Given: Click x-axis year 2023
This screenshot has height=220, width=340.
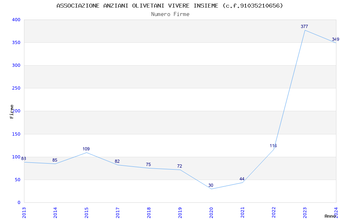Looking at the screenshot, I should 305,213.
